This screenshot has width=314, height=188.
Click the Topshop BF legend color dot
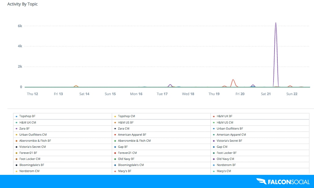pos(16,116)
